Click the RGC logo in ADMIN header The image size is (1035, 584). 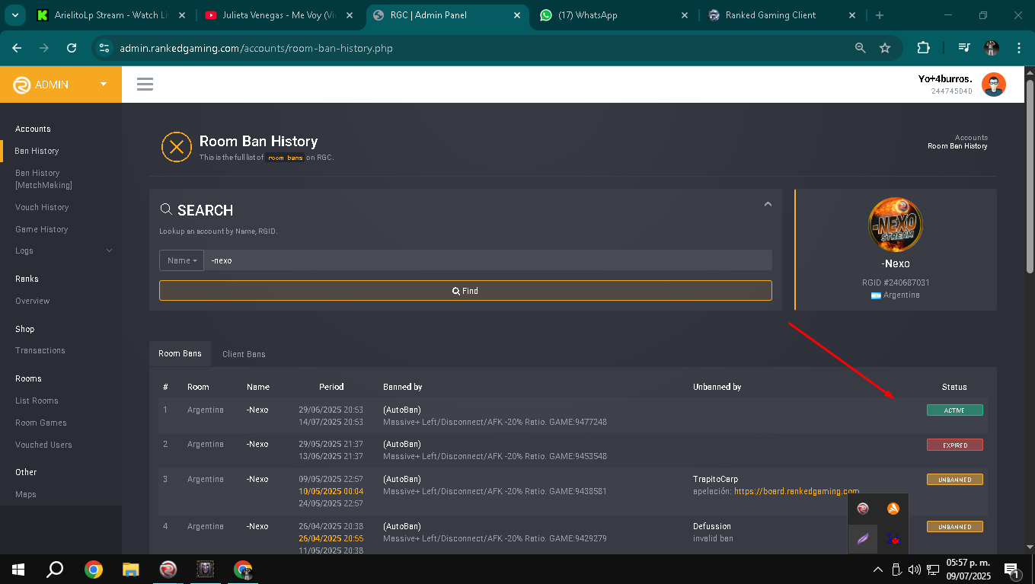click(x=21, y=85)
